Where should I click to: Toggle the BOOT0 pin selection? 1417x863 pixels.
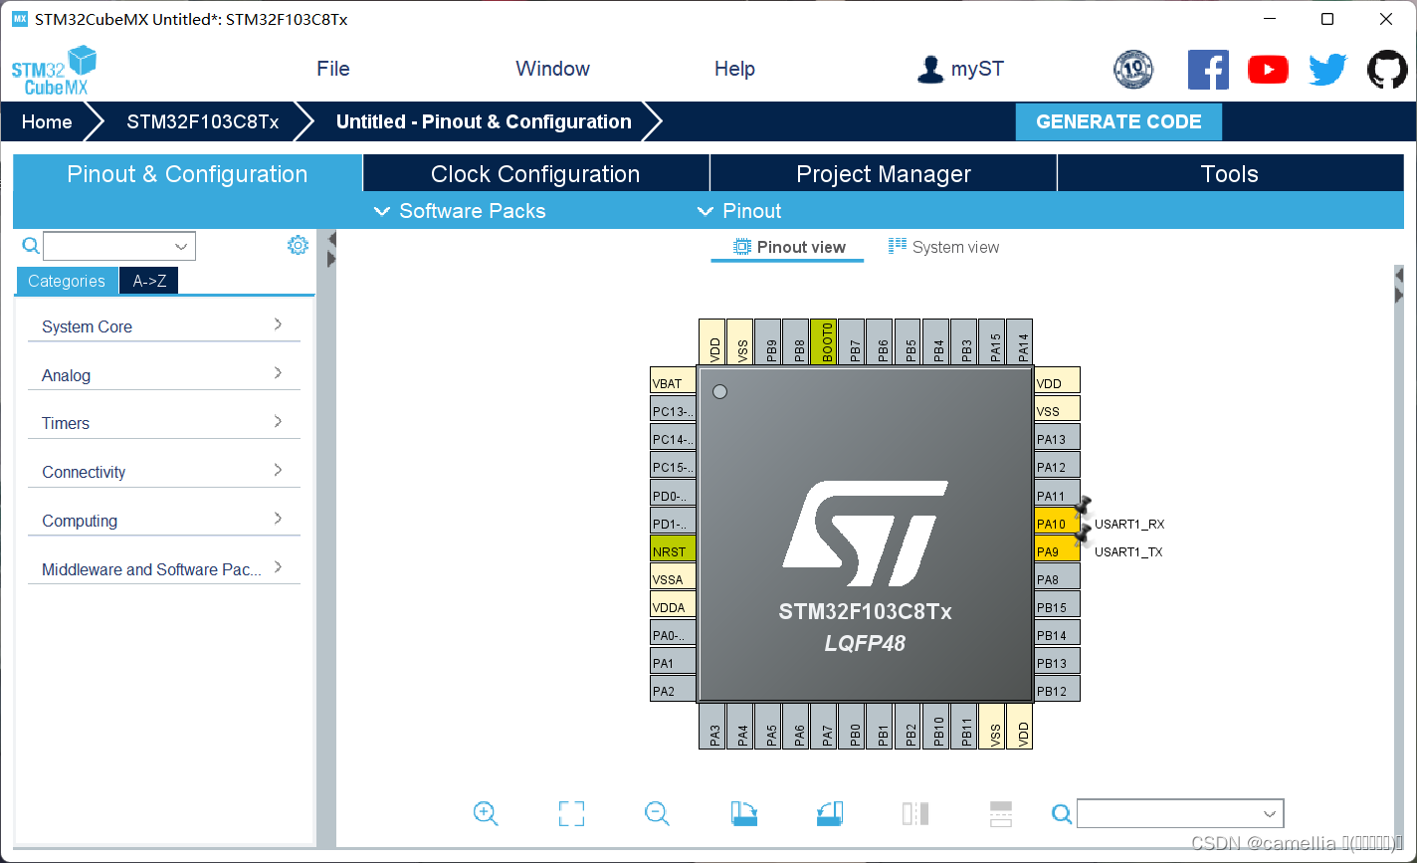[824, 341]
